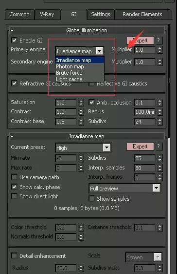Enable Use camera path checkbox

pyautogui.click(x=14, y=177)
